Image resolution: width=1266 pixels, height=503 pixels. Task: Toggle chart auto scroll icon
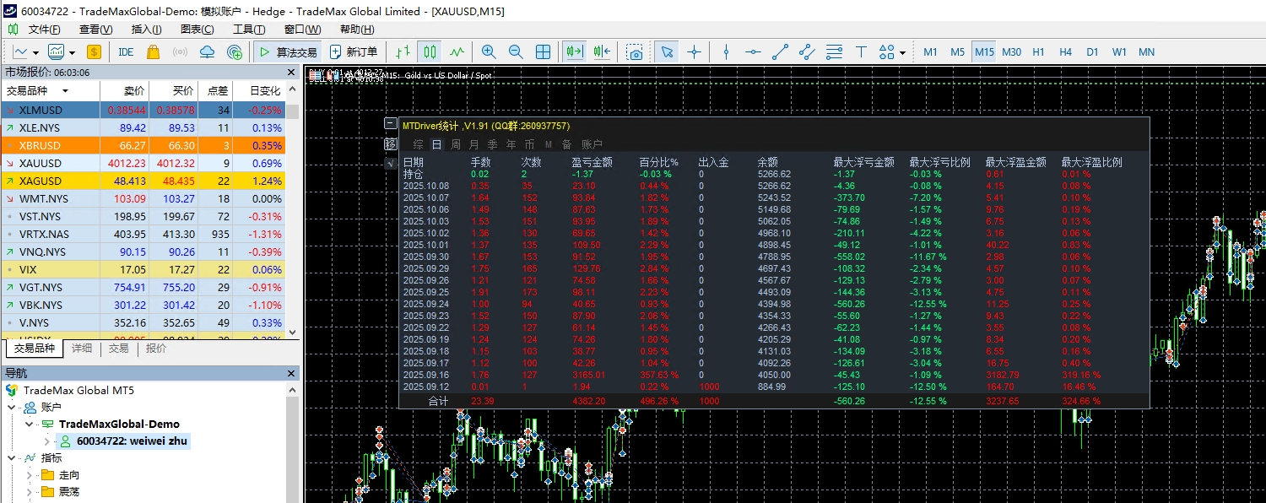[x=575, y=51]
